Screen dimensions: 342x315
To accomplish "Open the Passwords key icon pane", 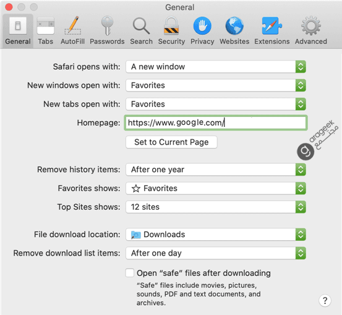I will coord(107,30).
